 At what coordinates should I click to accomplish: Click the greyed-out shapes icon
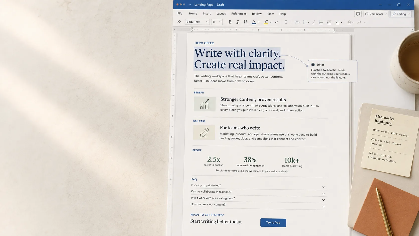pos(349,22)
